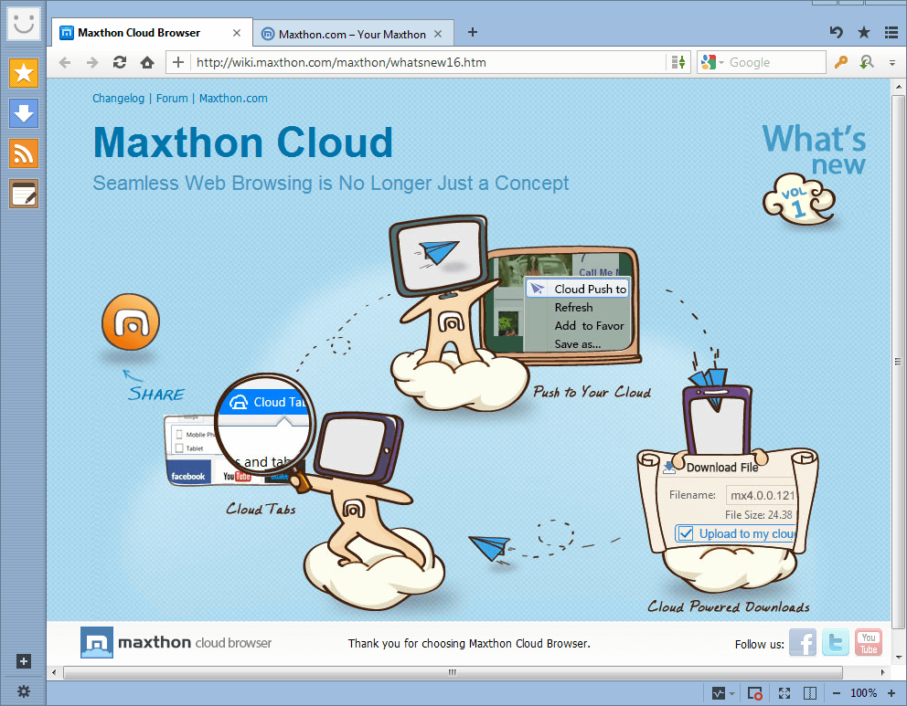The width and height of the screenshot is (907, 706).
Task: Click the zoom in plus button
Action: tap(891, 693)
